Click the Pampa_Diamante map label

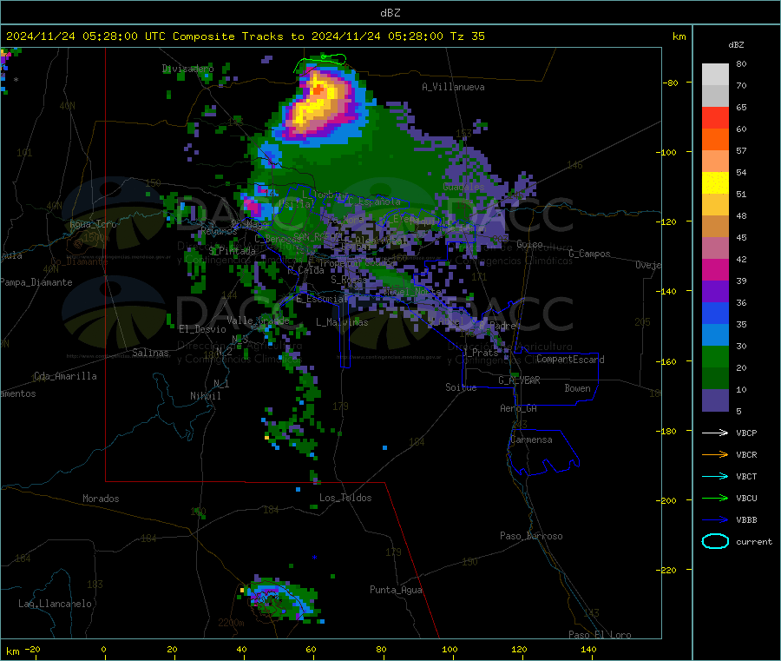36,282
